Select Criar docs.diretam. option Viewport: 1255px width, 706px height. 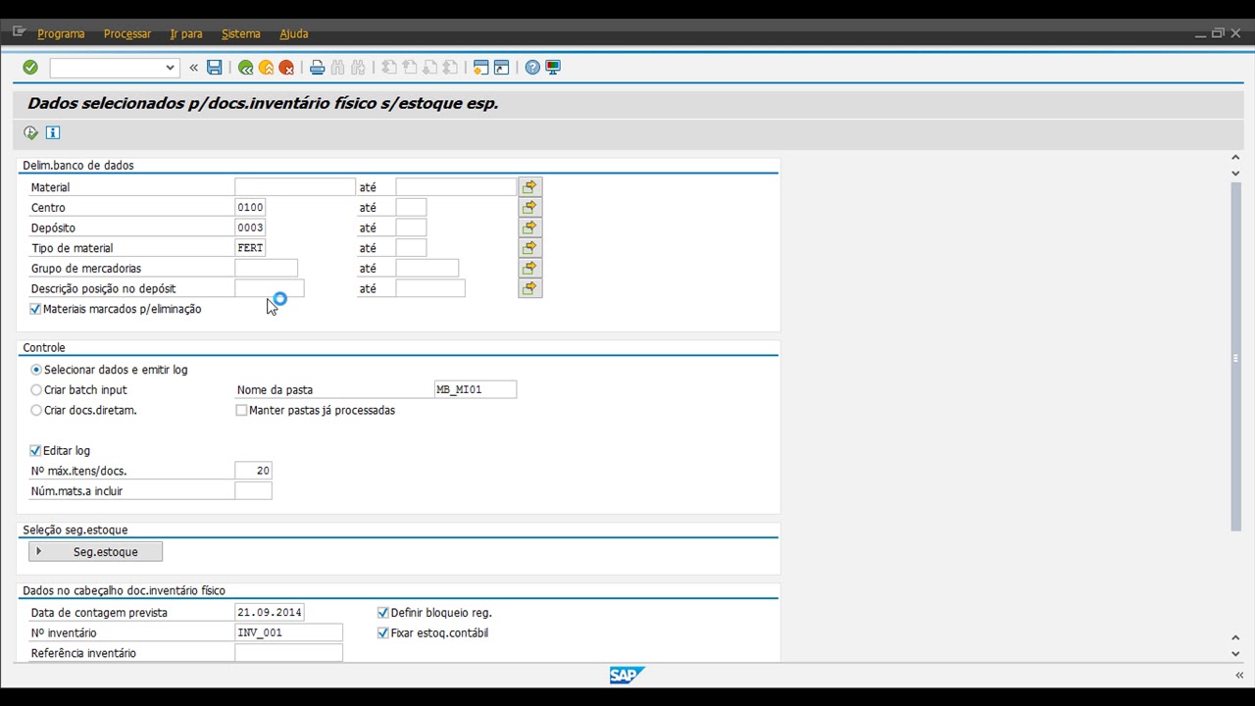tap(36, 410)
